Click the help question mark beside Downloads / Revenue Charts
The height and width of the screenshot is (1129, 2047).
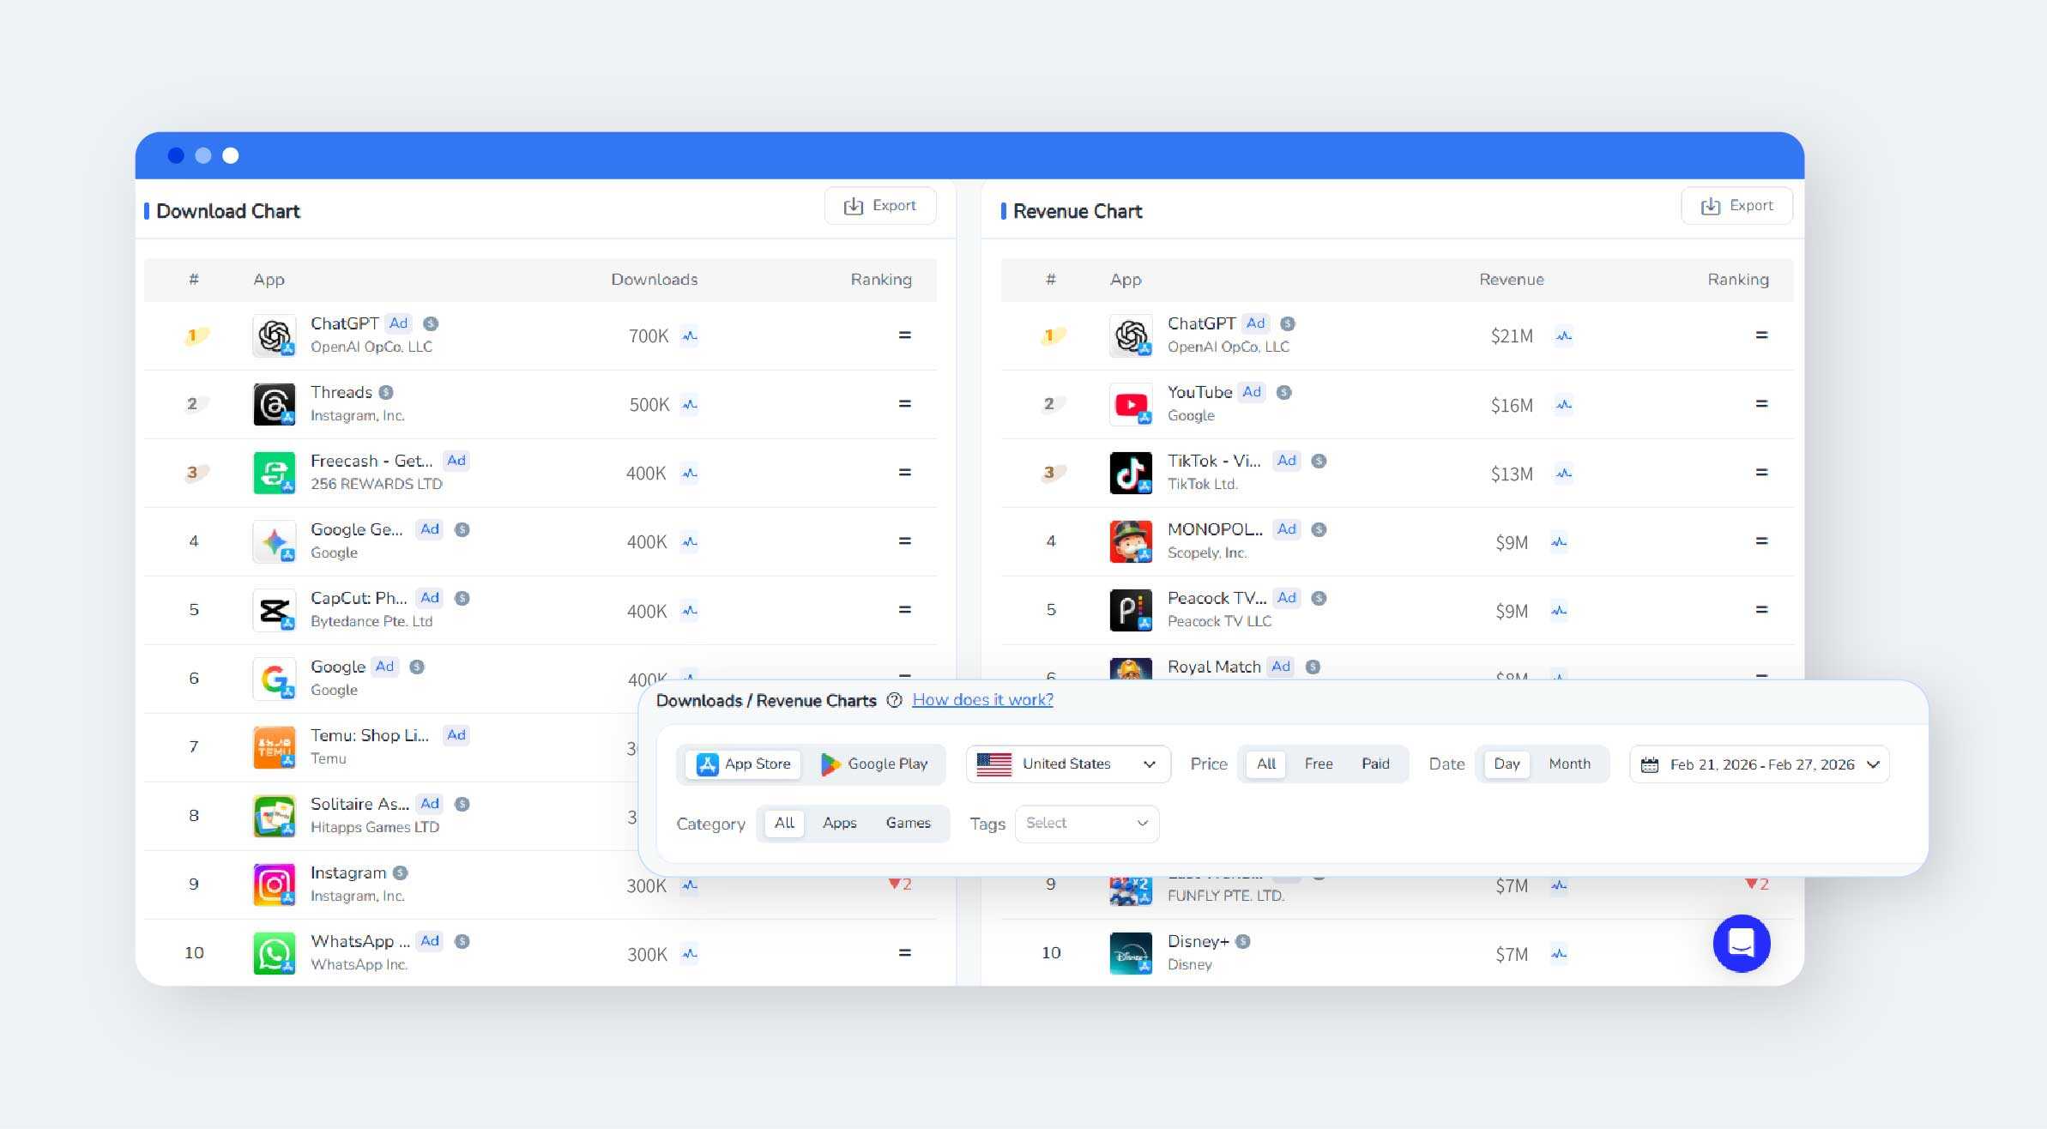pyautogui.click(x=894, y=700)
